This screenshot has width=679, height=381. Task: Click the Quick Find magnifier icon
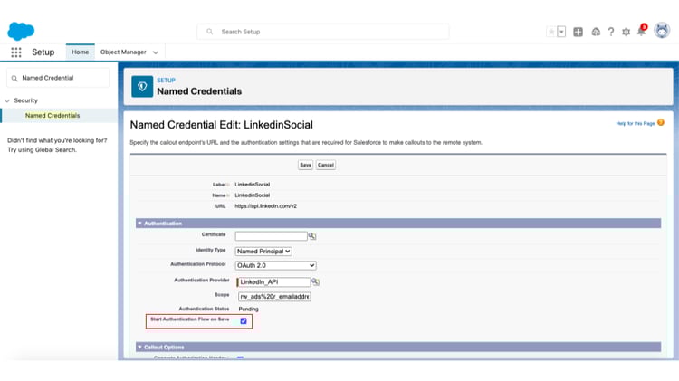click(14, 79)
